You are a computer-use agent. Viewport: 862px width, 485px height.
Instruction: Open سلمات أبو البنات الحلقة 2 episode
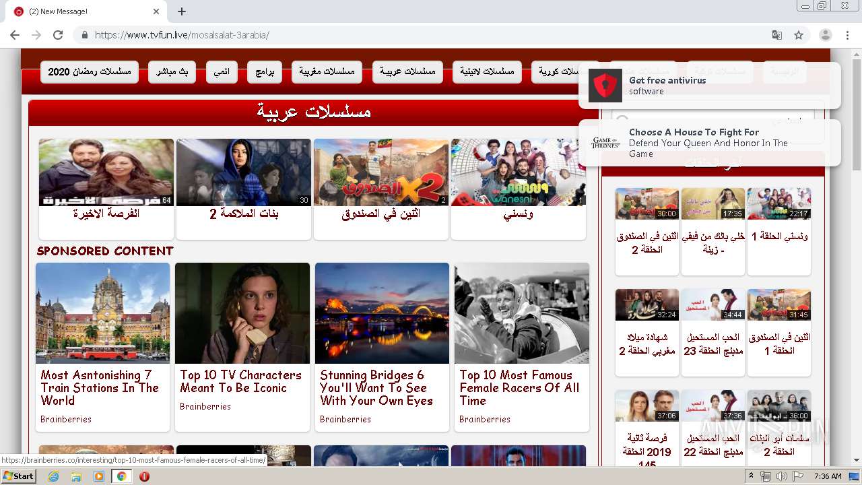point(779,428)
